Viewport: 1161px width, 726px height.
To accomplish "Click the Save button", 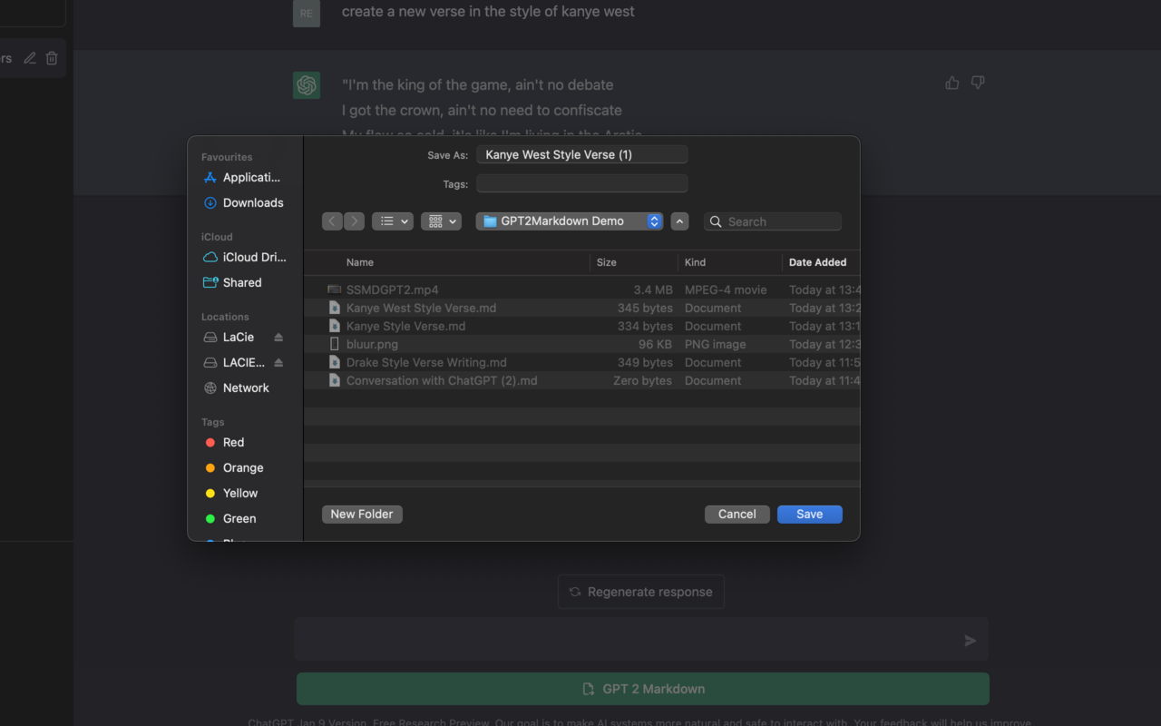I will 809,514.
